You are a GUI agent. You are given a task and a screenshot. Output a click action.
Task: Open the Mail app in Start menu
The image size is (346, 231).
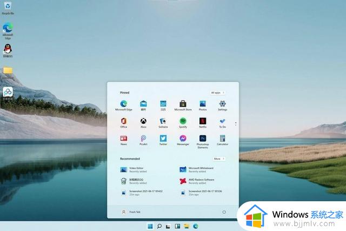(143, 105)
